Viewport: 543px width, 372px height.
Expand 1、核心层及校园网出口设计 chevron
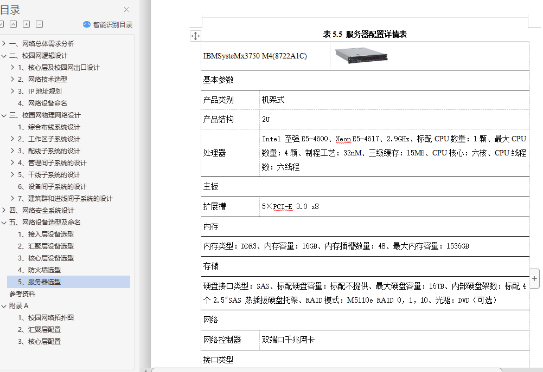[12, 68]
